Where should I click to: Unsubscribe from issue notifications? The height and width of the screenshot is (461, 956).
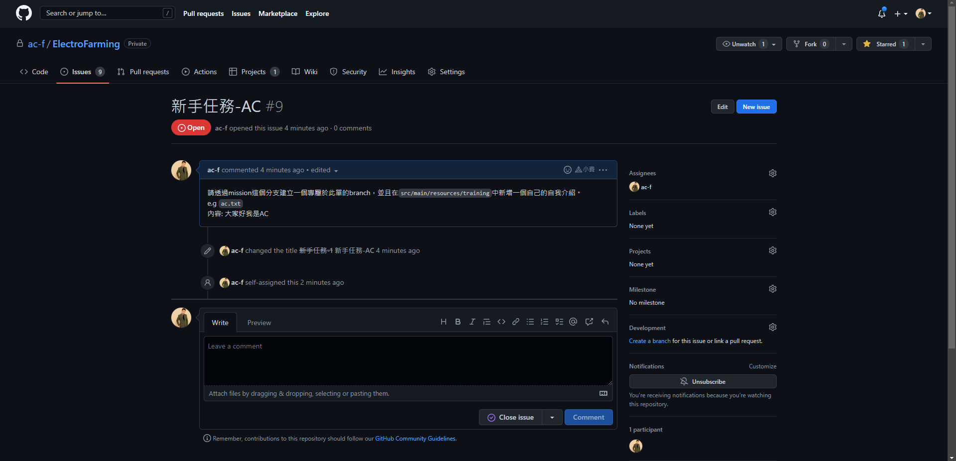pyautogui.click(x=703, y=381)
